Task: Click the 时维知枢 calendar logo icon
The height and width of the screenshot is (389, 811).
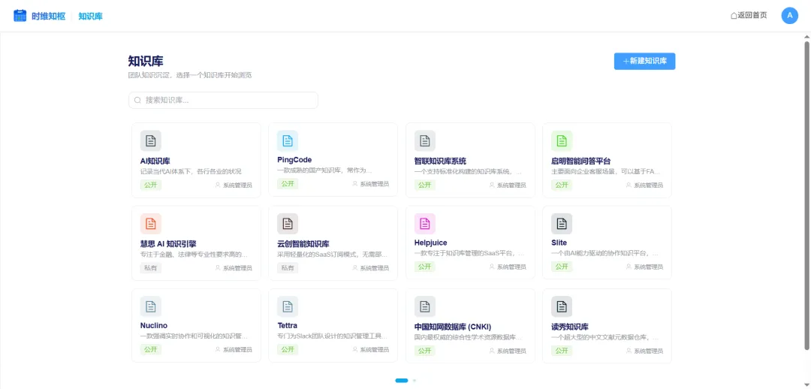Action: pyautogui.click(x=20, y=16)
